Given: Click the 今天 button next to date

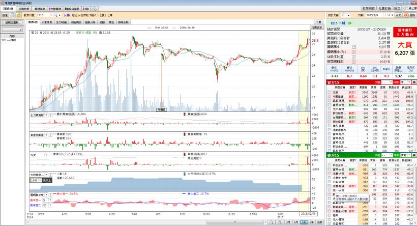Looking at the screenshot, I should click(x=398, y=16).
